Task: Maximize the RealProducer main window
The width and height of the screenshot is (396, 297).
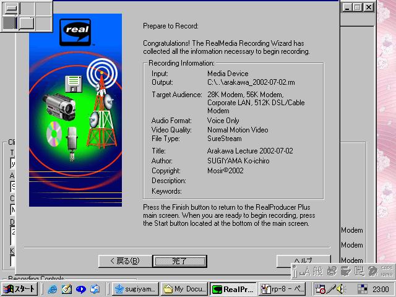Action: [358, 7]
